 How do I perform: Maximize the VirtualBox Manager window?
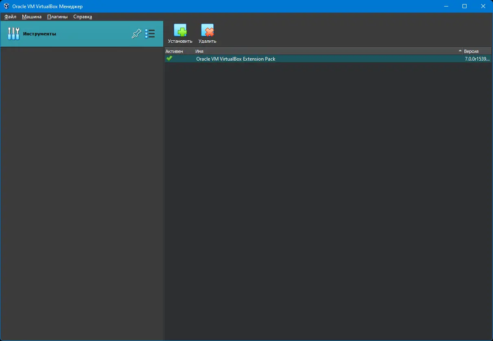465,6
